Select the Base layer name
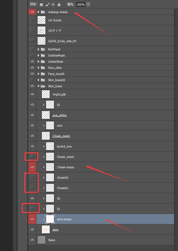 click(x=52, y=240)
